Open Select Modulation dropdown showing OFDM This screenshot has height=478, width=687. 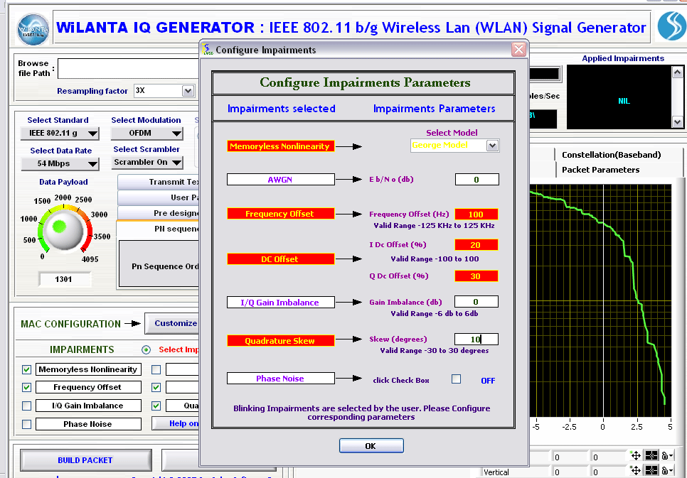(x=147, y=133)
